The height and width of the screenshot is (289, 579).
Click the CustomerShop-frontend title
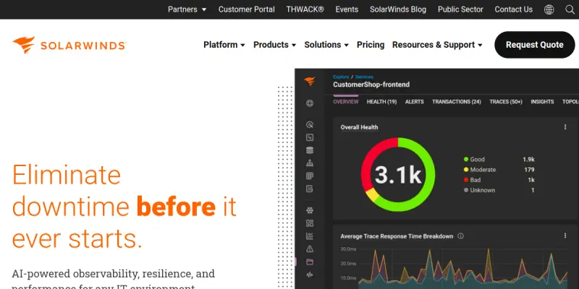click(371, 85)
